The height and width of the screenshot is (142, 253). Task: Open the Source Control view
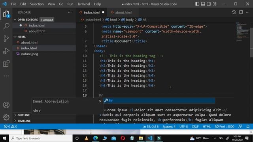(6, 39)
